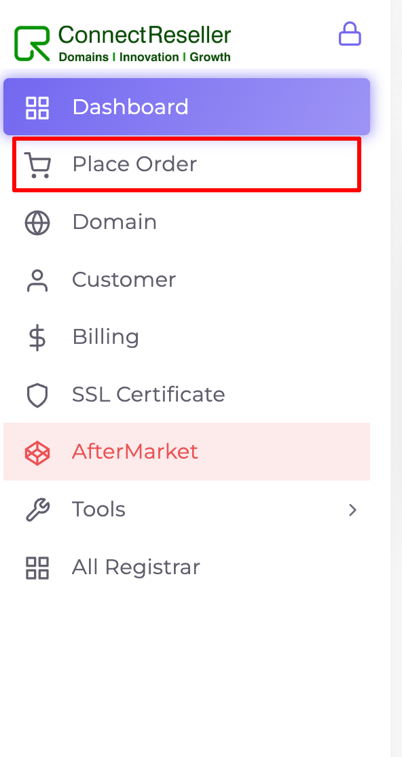This screenshot has width=402, height=757.
Task: Open the All Registrar text label
Action: point(136,567)
